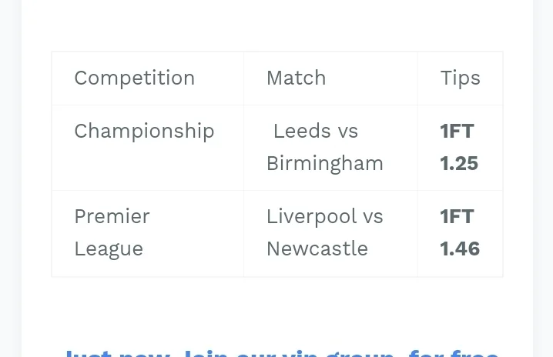Click 'vs' in the Liverpool match
Viewport: 553px width, 357px height.
[373, 216]
